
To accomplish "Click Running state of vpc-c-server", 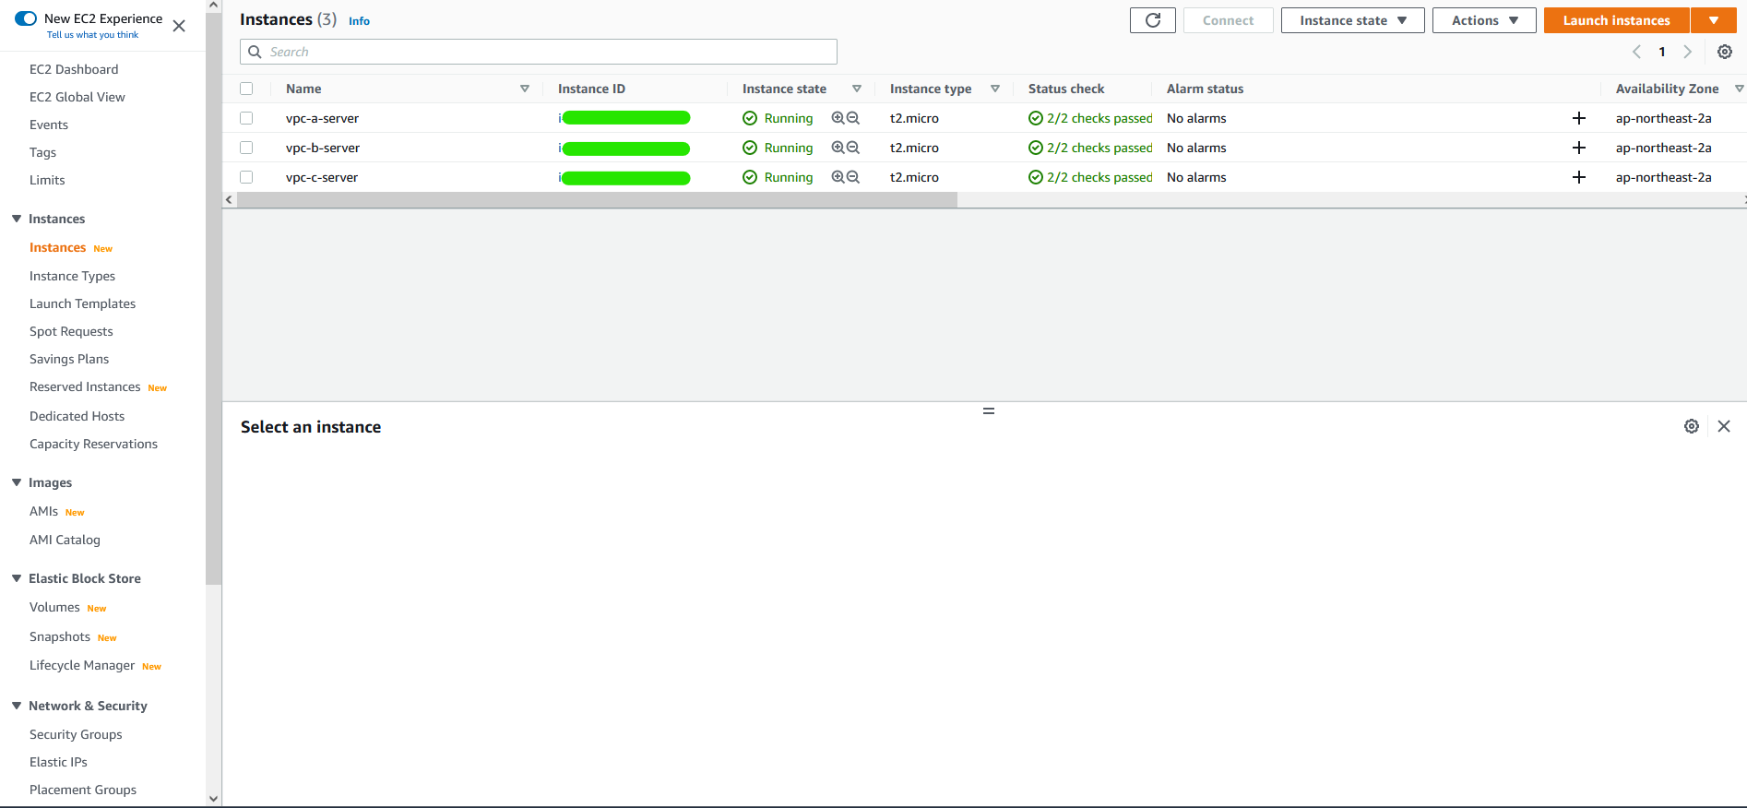I will point(778,177).
